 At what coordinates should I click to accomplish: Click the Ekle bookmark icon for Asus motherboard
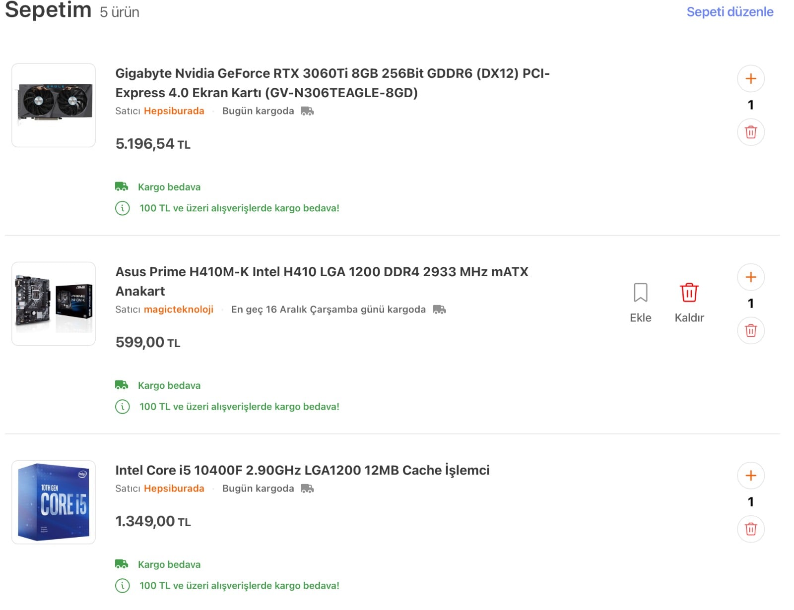pos(640,293)
